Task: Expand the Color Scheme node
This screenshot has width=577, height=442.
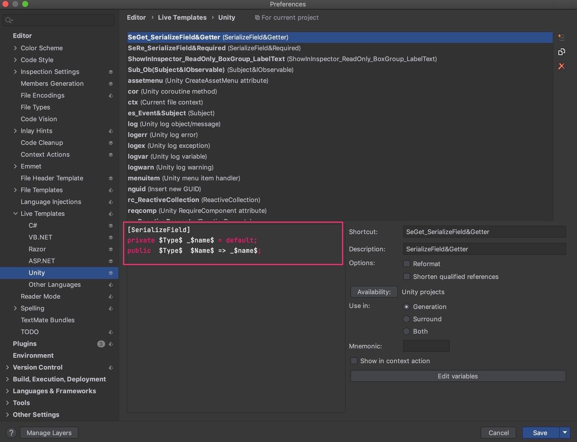Action: point(15,48)
